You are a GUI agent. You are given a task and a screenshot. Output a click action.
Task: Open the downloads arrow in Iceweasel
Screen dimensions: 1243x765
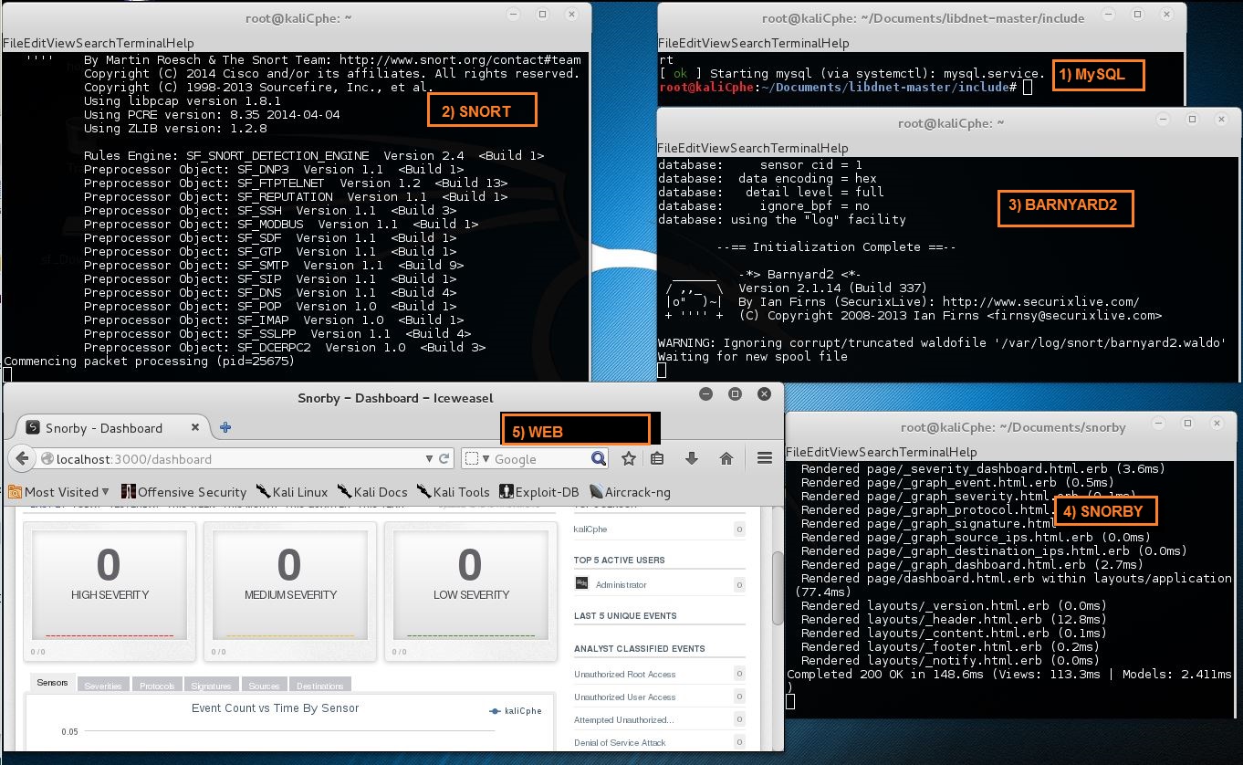(x=692, y=458)
